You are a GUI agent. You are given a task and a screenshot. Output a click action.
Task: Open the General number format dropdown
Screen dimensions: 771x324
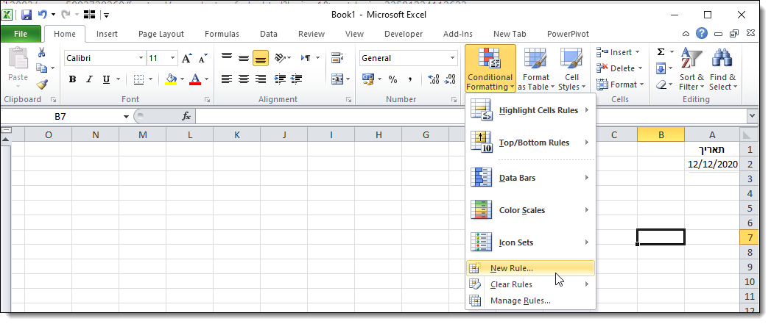coord(452,58)
